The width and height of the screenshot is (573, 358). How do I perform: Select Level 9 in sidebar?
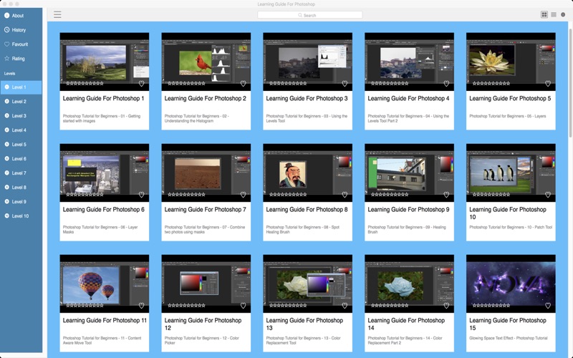(x=21, y=202)
